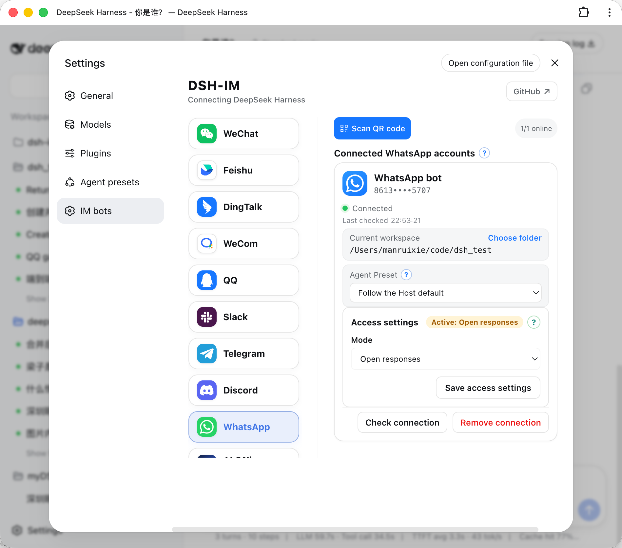Close the Settings dialog
This screenshot has height=548, width=622.
[x=554, y=63]
